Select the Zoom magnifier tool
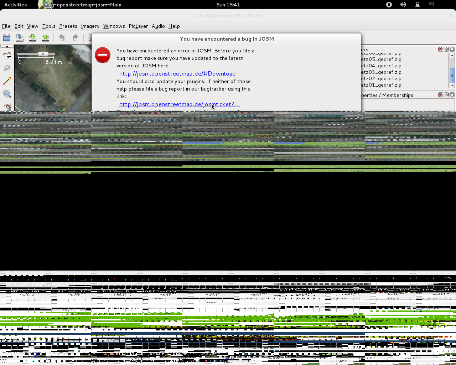This screenshot has height=365, width=456. coord(7,94)
